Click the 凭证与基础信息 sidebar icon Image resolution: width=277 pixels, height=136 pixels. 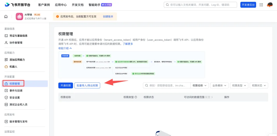(6, 36)
